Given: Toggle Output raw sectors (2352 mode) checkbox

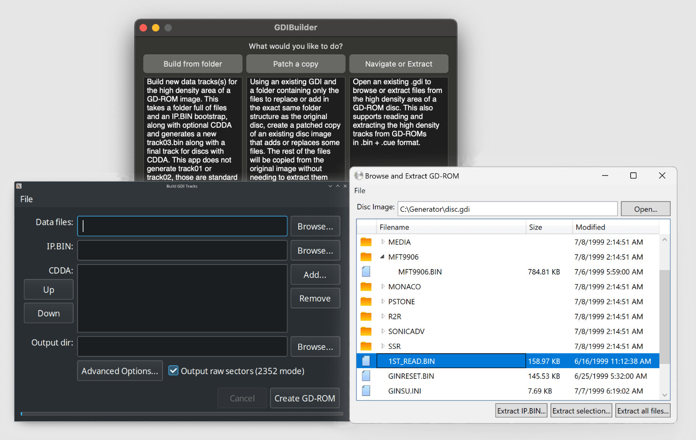Looking at the screenshot, I should (173, 371).
